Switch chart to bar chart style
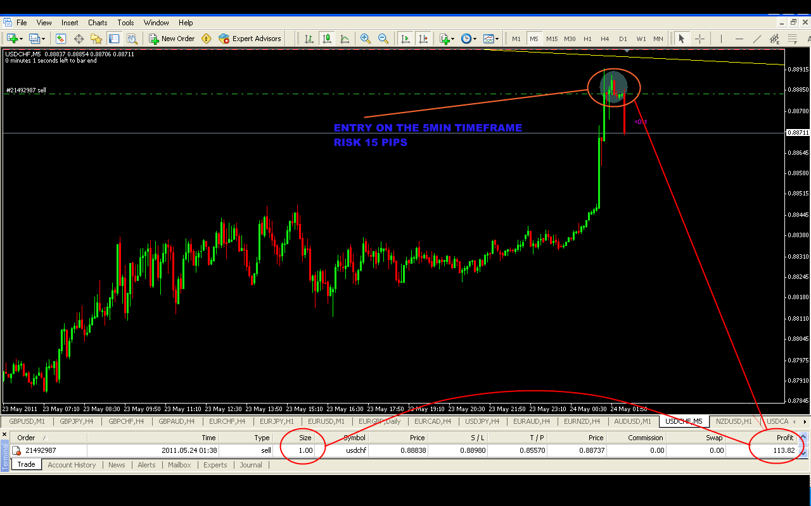The height and width of the screenshot is (506, 811). click(x=309, y=39)
